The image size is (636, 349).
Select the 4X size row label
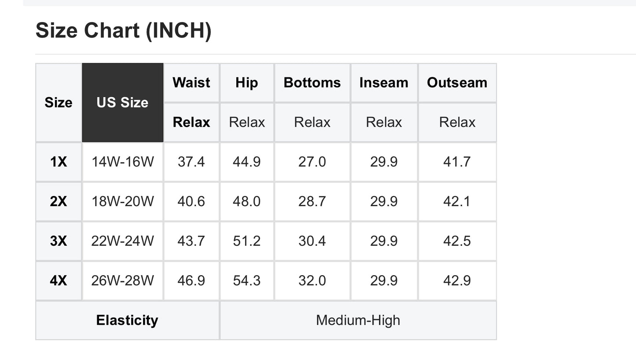[59, 280]
